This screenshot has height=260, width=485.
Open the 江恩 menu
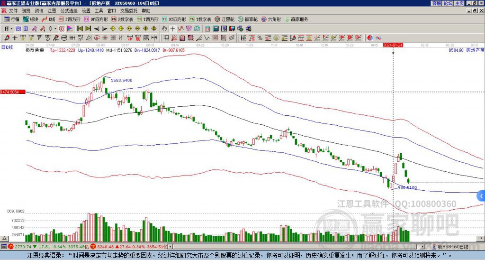click(52, 11)
